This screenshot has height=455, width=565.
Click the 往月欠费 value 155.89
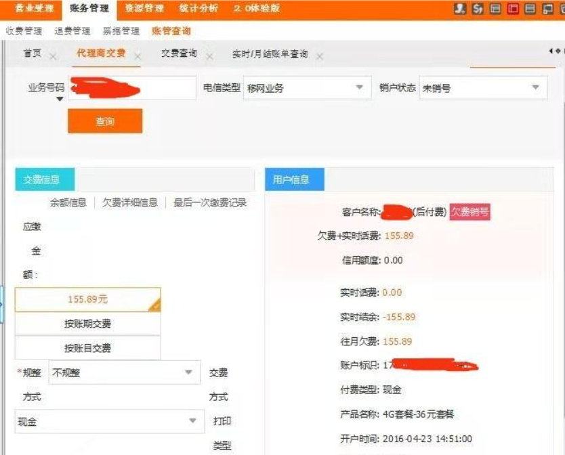click(x=398, y=341)
